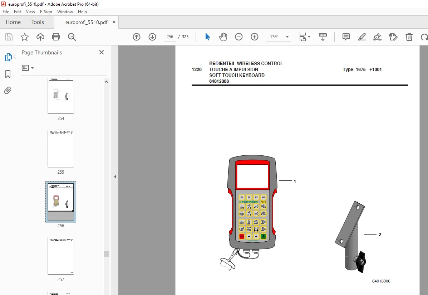
Task: Open the View menu
Action: pos(31,12)
